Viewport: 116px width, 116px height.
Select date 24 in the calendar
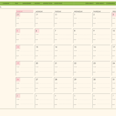click(x=114, y=63)
